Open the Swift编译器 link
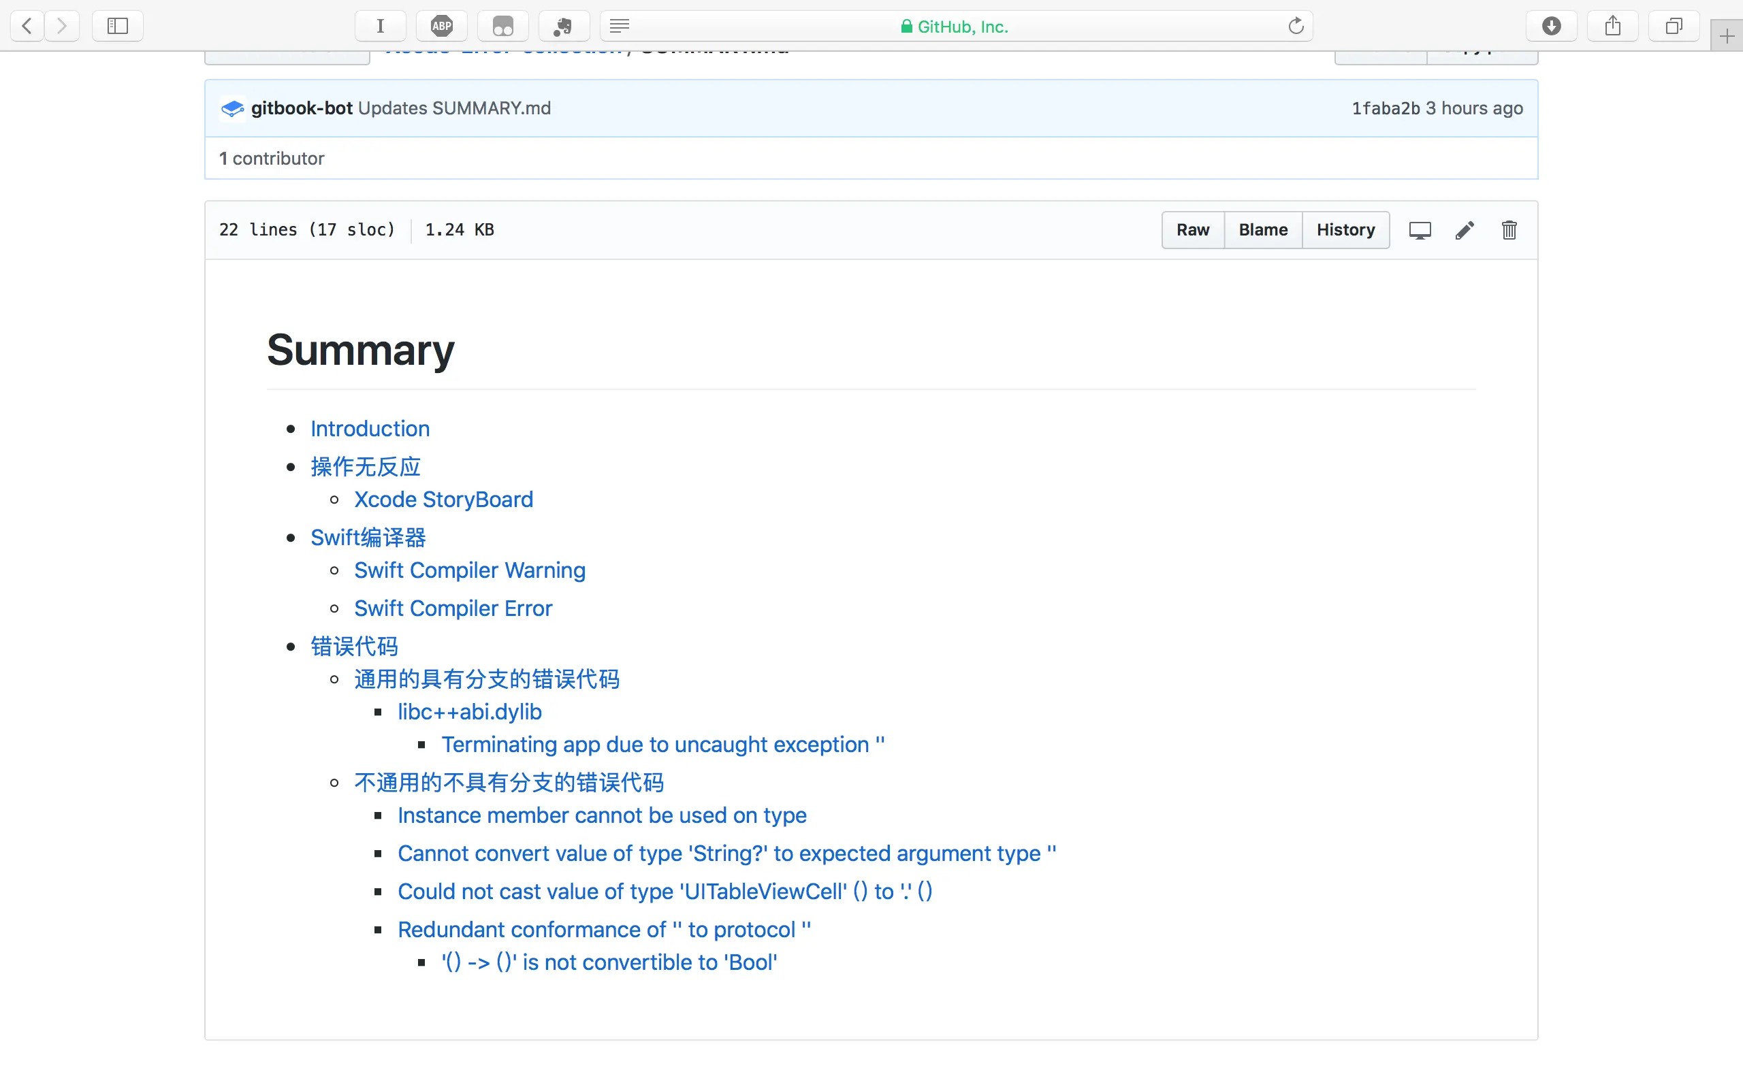Image resolution: width=1743 pixels, height=1089 pixels. (368, 537)
